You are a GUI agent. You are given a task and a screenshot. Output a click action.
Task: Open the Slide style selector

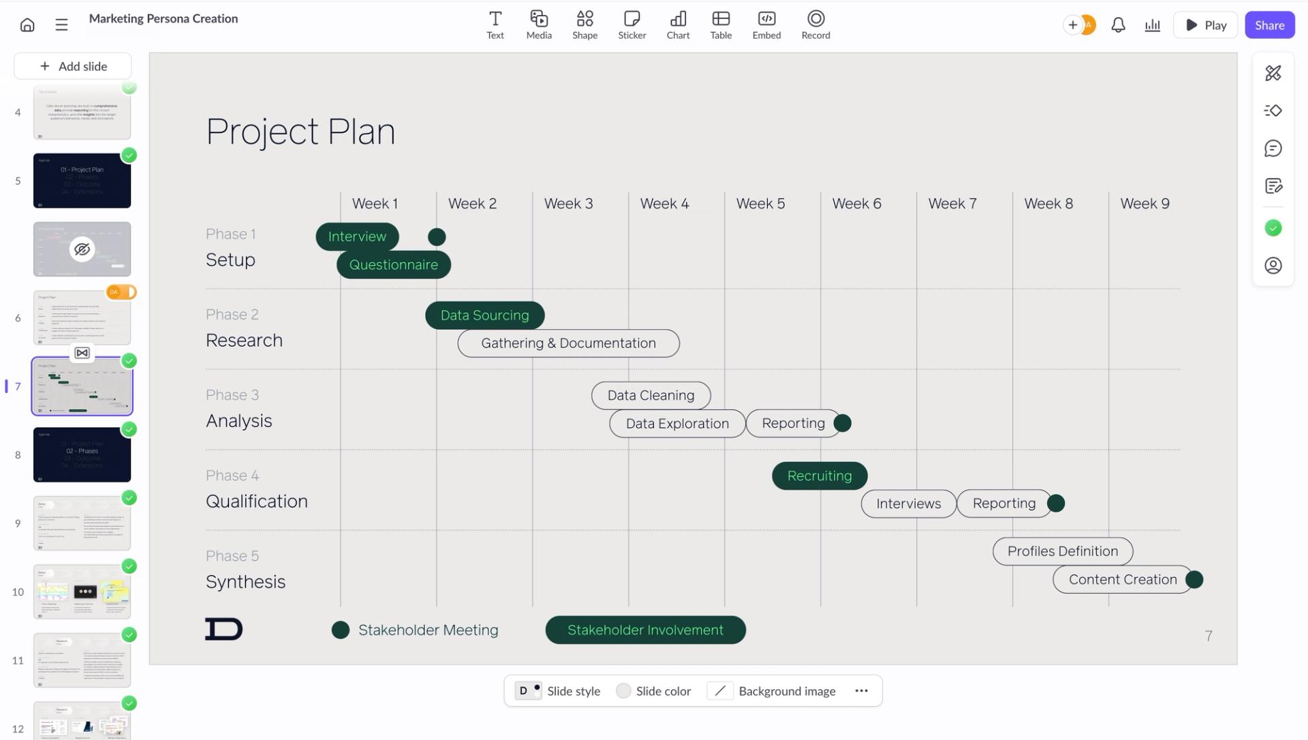pos(559,691)
